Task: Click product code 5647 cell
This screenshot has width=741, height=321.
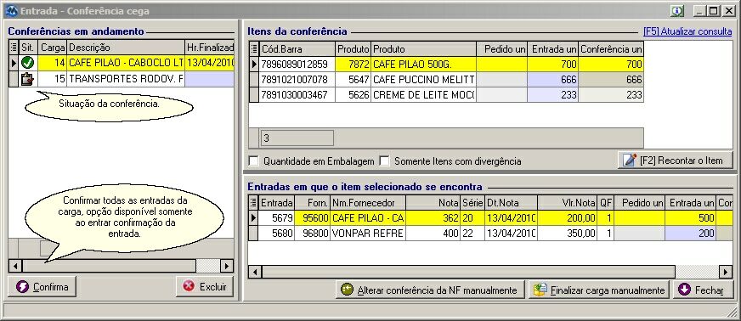Action: [x=354, y=79]
